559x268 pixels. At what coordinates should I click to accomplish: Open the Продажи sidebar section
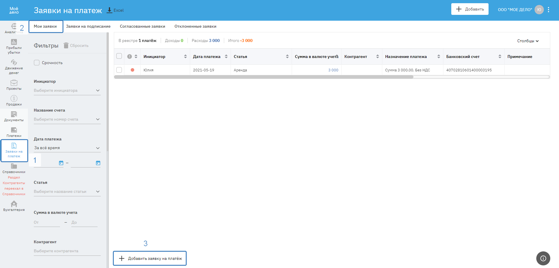(x=14, y=100)
